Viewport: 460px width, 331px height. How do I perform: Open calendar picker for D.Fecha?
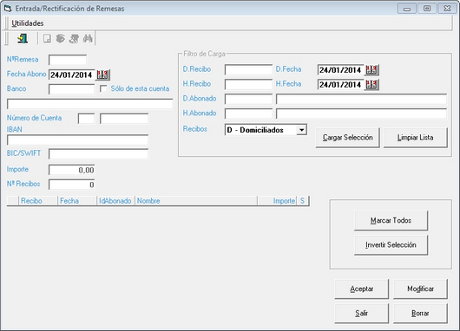click(x=371, y=69)
